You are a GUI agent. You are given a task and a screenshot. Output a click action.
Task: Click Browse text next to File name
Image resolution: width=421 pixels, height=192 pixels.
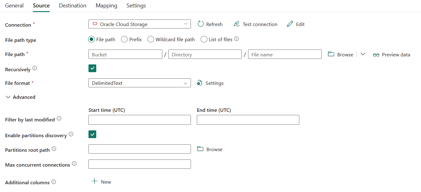[345, 55]
